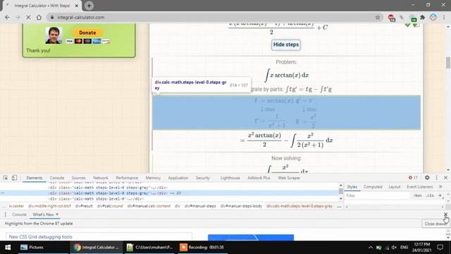Select div#manual-steps-body breadcrumb item

241,206
